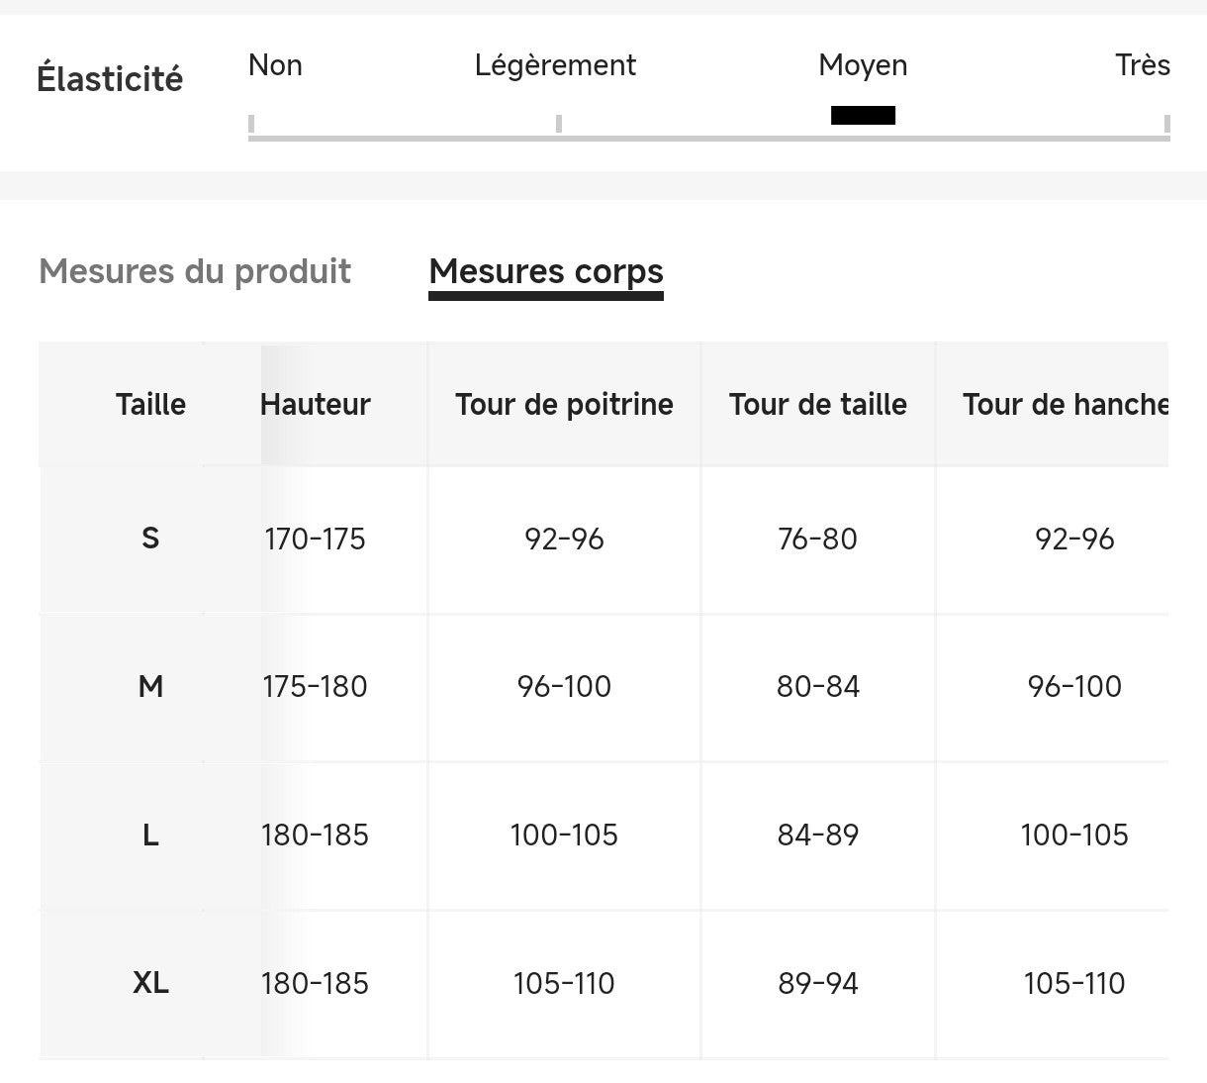
Task: Click the Tour de hanche header
Action: 1065,404
